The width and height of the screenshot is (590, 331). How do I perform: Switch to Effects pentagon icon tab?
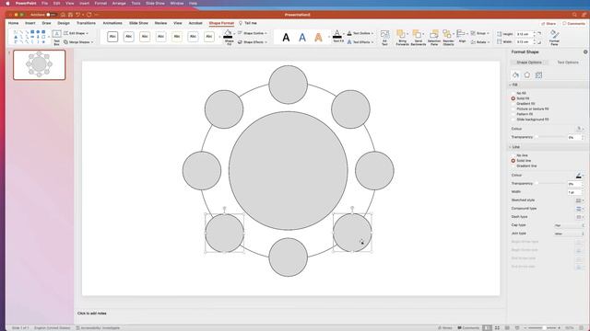[527, 75]
